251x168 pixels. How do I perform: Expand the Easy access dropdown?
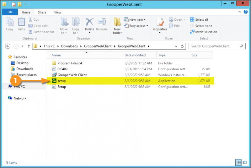147,26
